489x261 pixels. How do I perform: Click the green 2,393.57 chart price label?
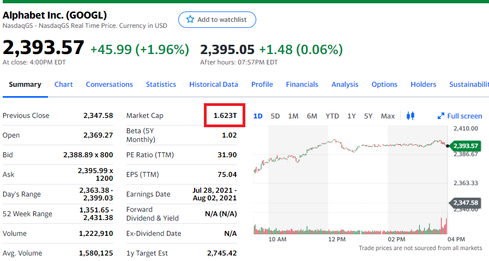point(465,146)
